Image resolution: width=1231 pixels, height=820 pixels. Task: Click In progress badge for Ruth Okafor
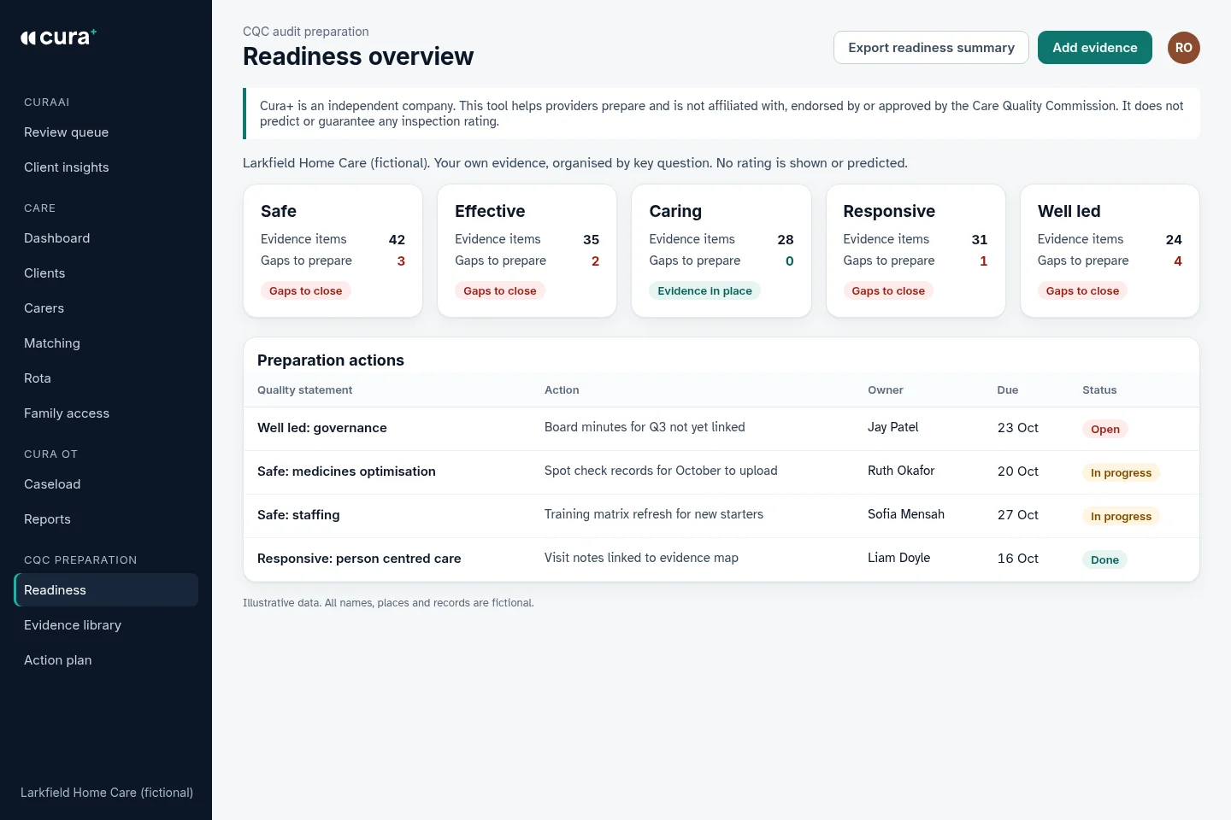point(1121,473)
